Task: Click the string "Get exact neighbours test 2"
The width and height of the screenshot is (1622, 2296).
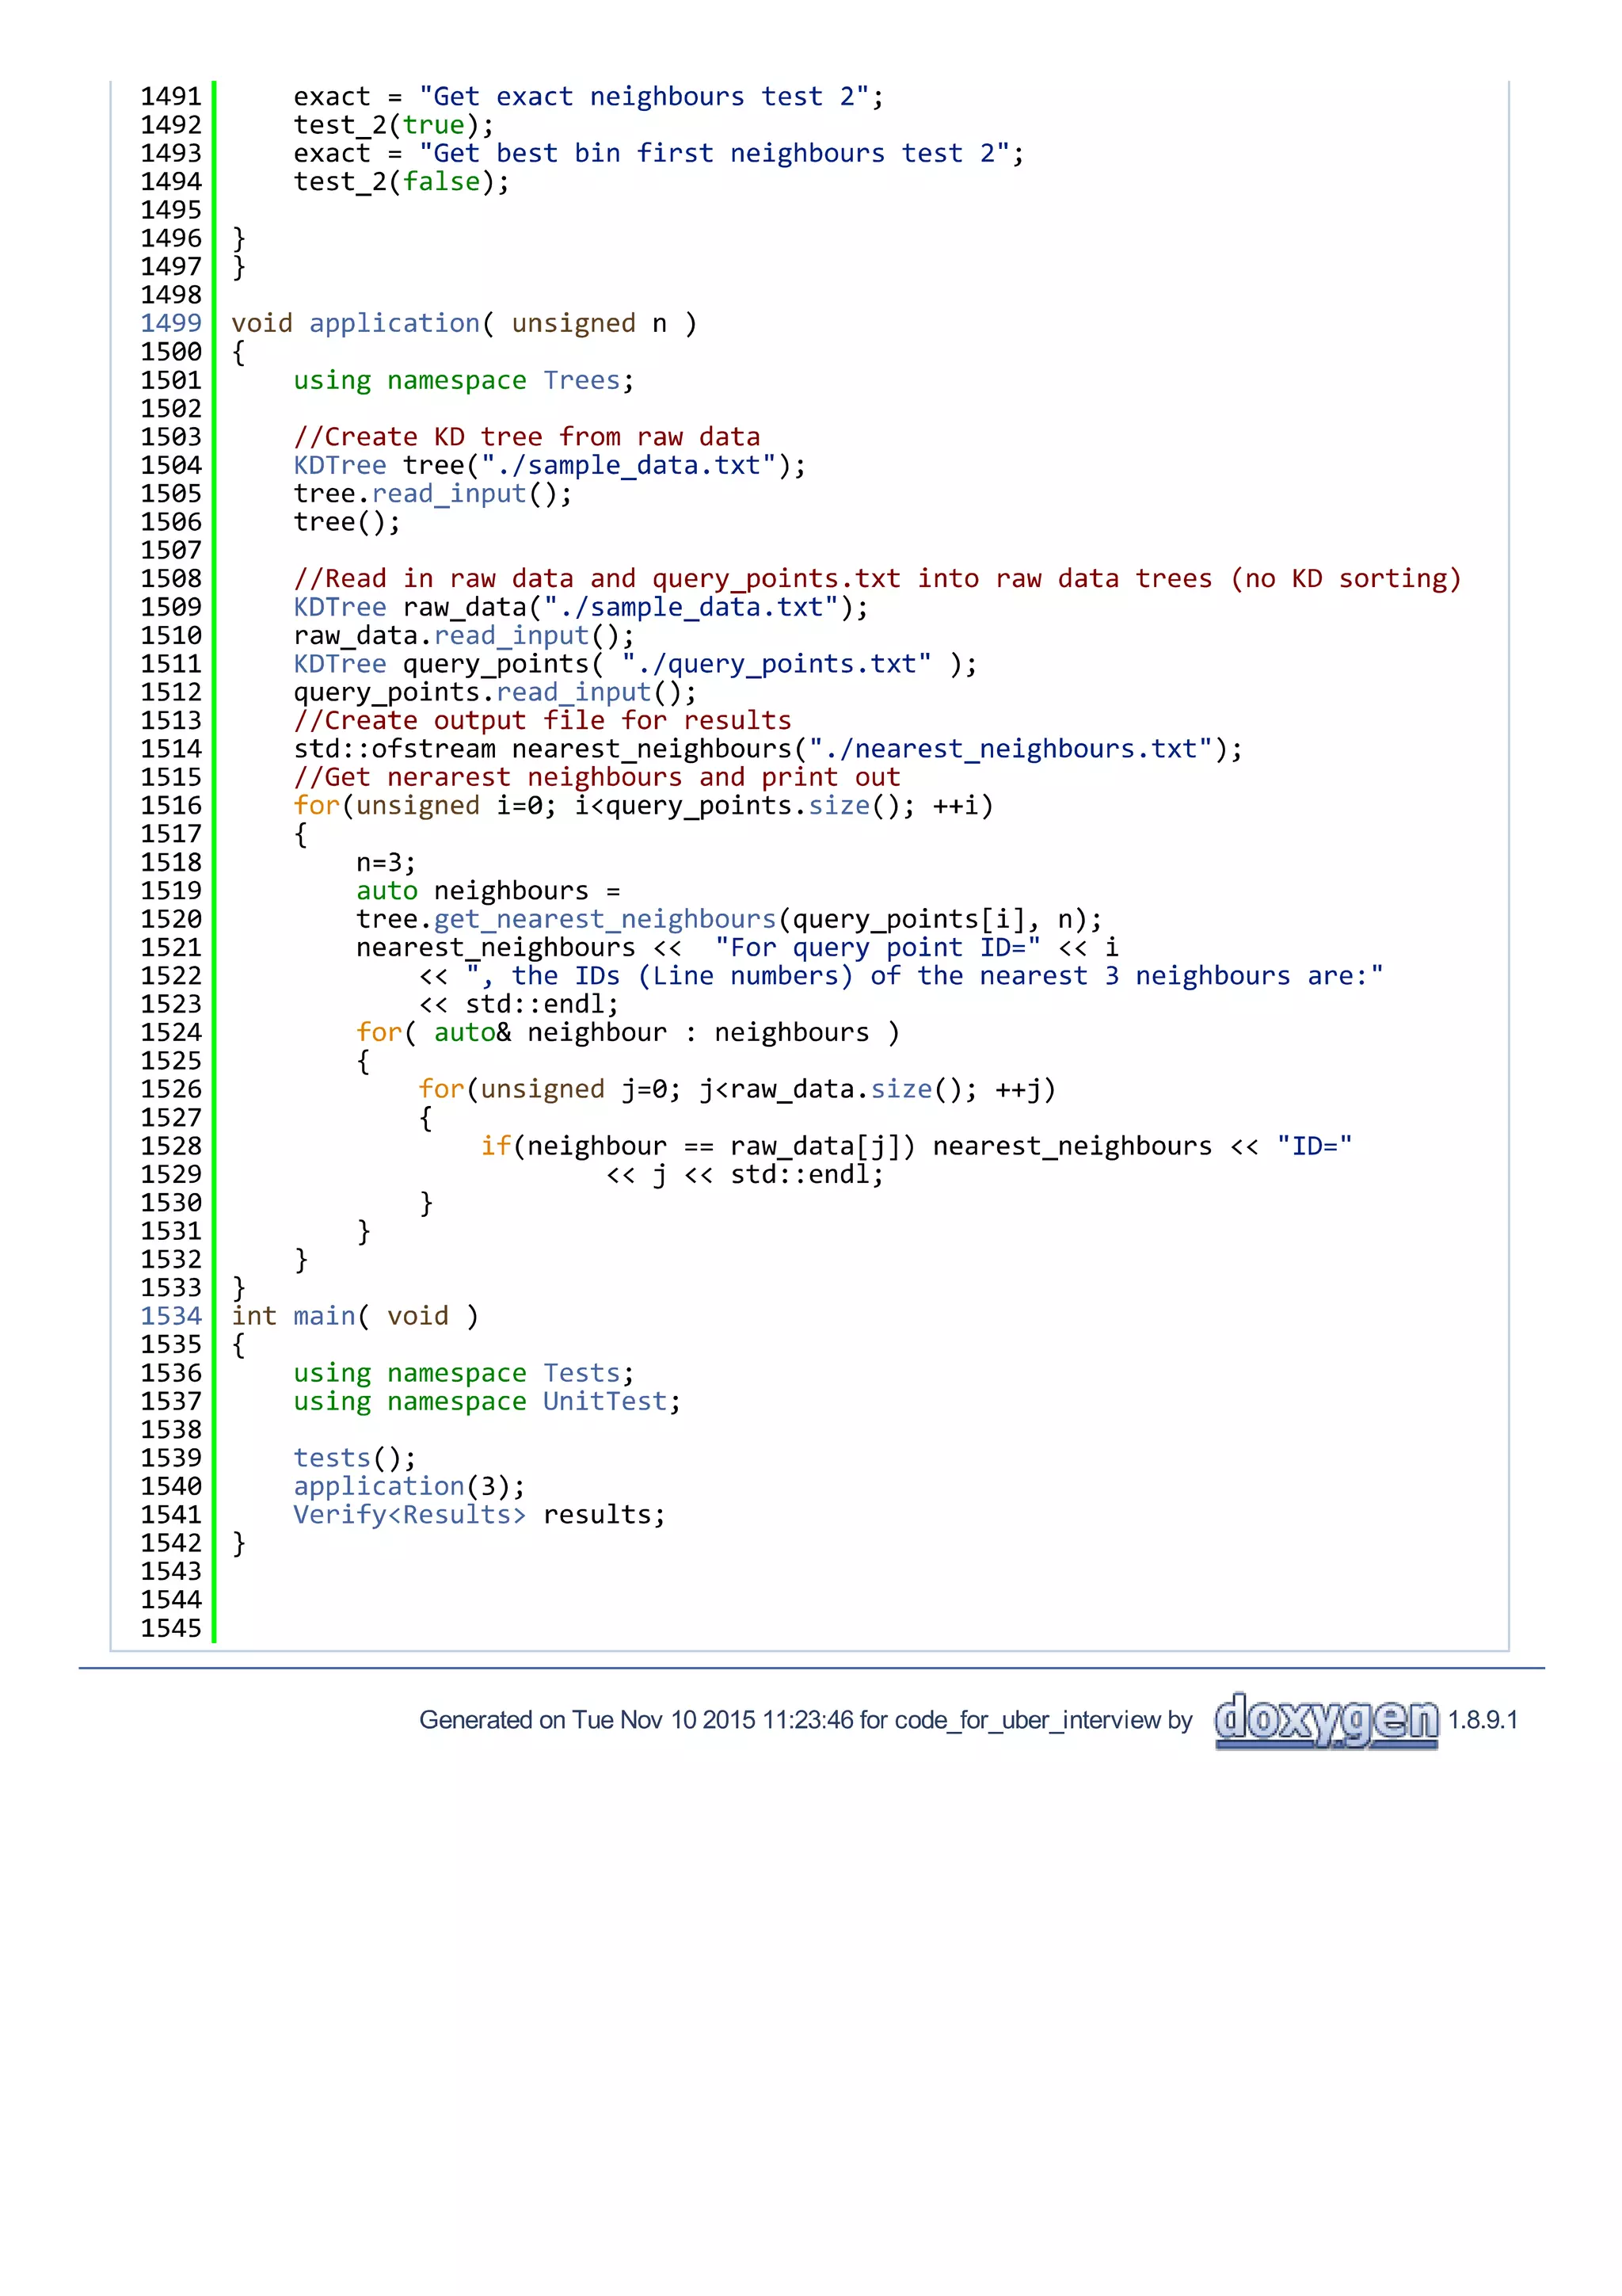Action: coord(644,97)
